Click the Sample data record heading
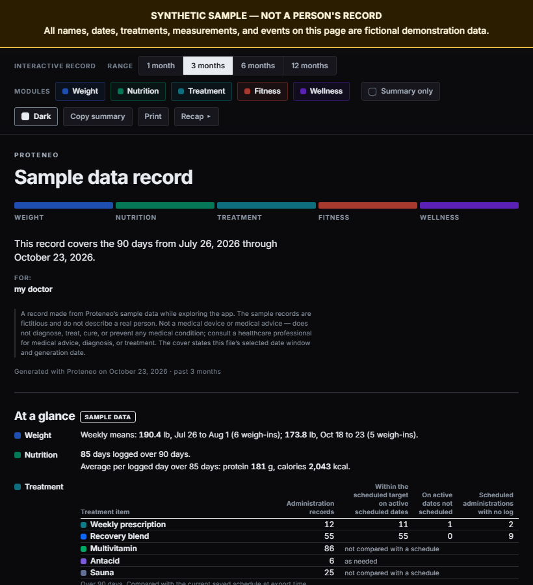 click(x=103, y=177)
